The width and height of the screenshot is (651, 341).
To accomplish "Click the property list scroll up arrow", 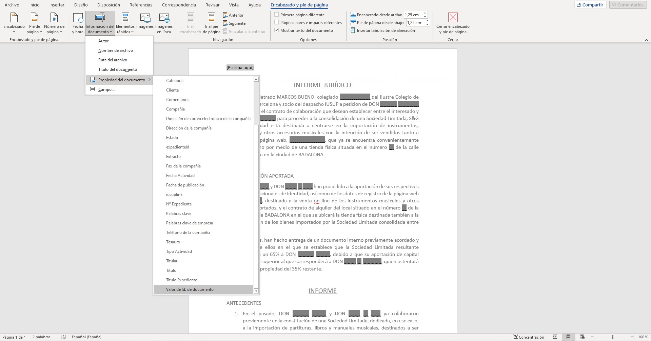I will coord(256,79).
